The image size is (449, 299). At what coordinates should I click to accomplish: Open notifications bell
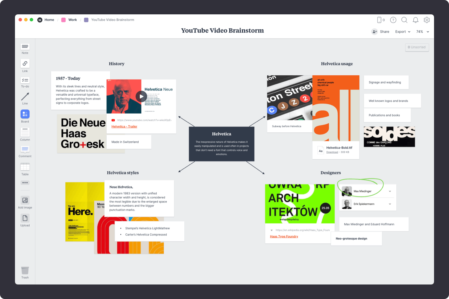[x=415, y=20]
